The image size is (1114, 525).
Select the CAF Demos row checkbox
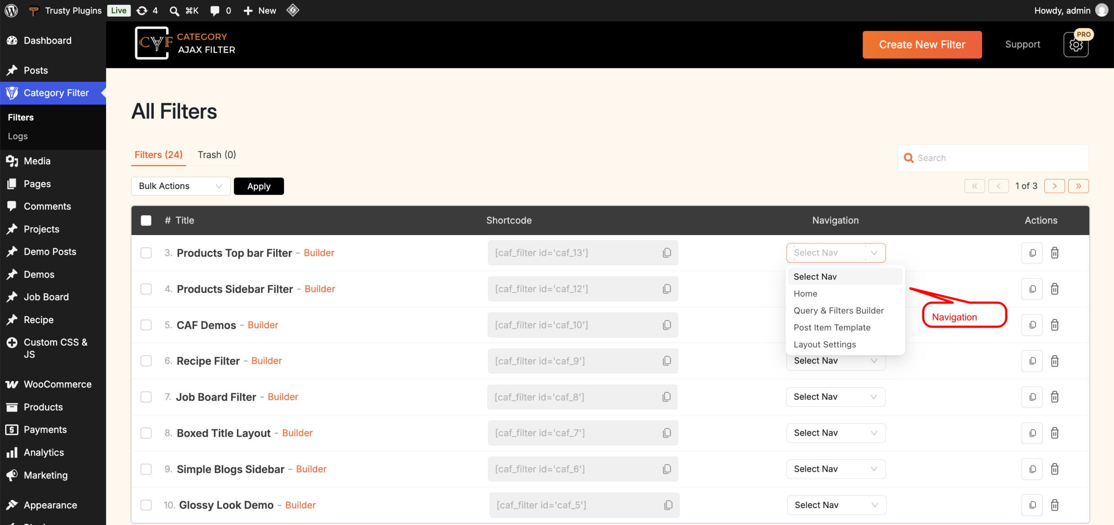click(x=146, y=325)
